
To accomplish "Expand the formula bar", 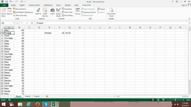I will (x=189, y=23).
